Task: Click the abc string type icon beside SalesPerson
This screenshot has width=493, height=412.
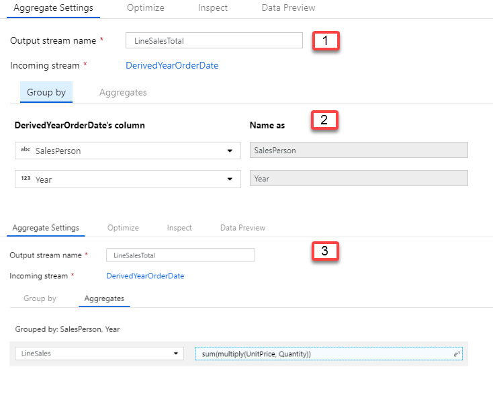Action: [x=26, y=151]
